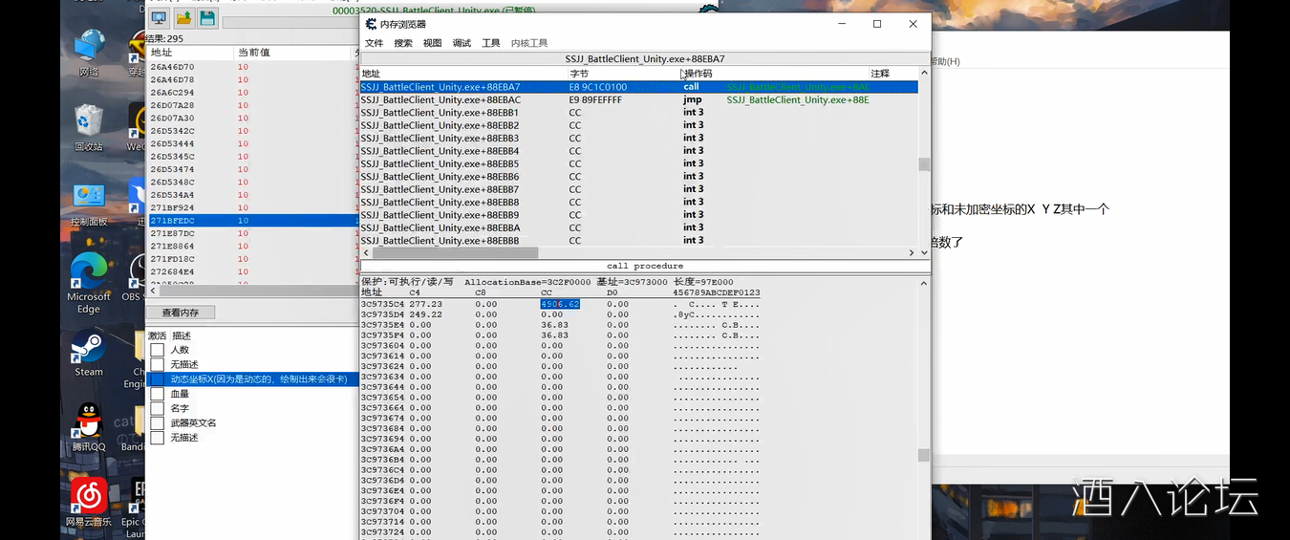Image resolution: width=1290 pixels, height=540 pixels.
Task: Open the 工具 tools menu
Action: (x=491, y=43)
